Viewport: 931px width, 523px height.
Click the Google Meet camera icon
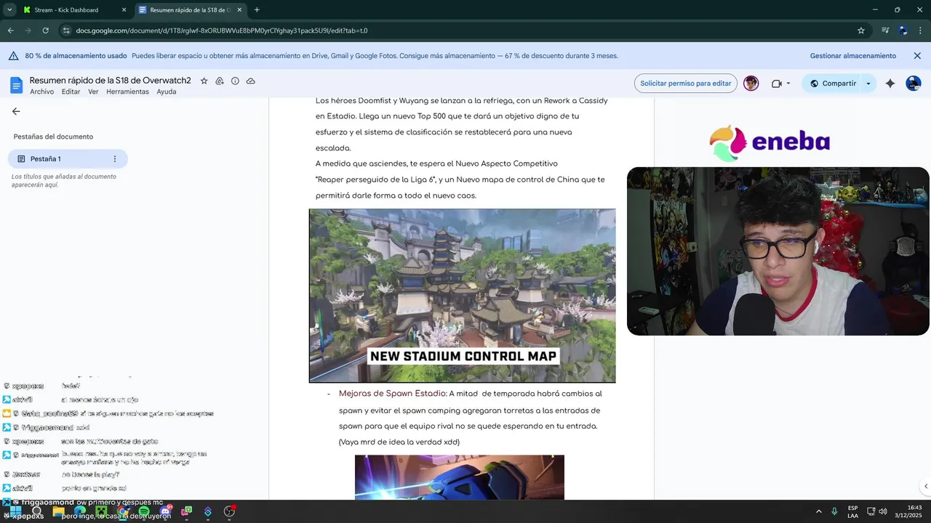pos(776,84)
